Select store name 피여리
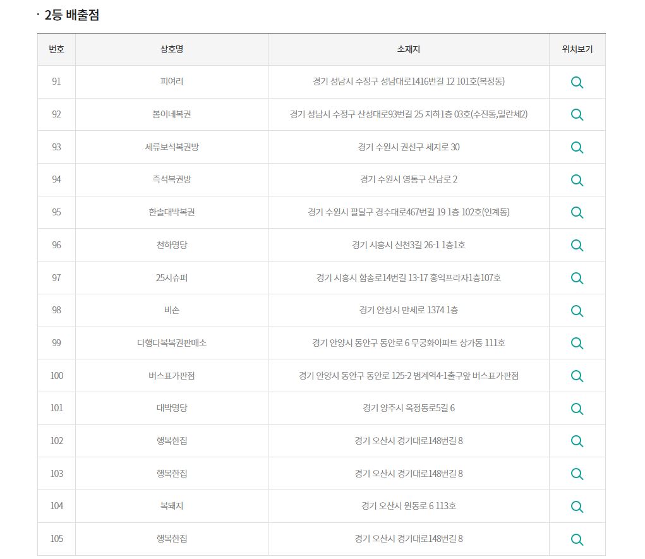This screenshot has width=645, height=559. [172, 81]
